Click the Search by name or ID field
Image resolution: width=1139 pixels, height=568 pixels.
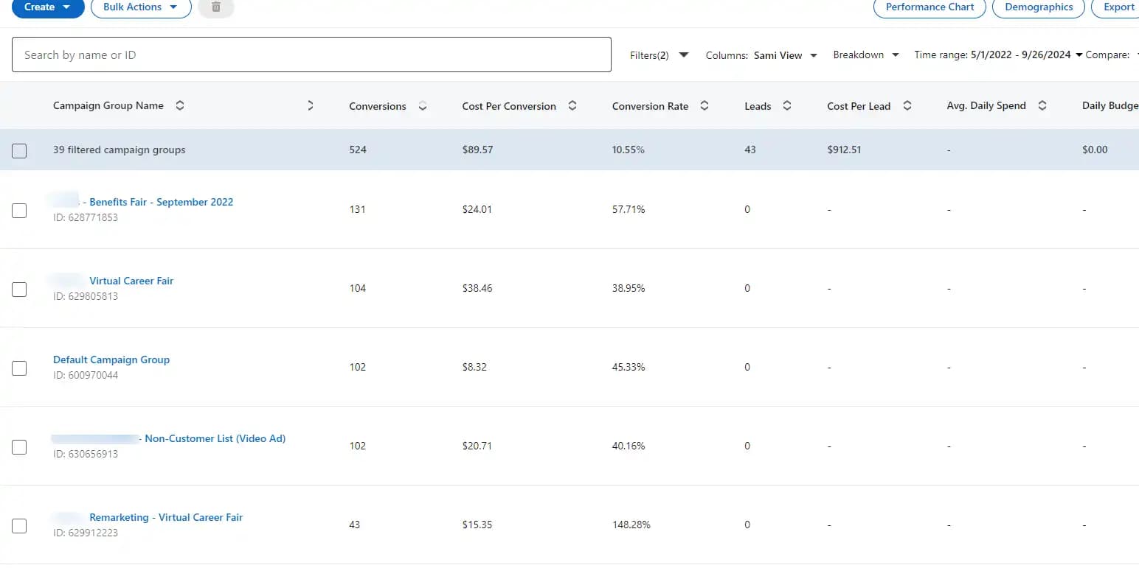click(311, 55)
